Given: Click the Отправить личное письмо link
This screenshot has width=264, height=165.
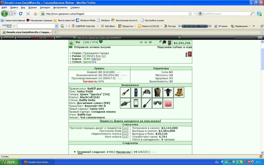Looking at the screenshot, I should (x=92, y=47).
